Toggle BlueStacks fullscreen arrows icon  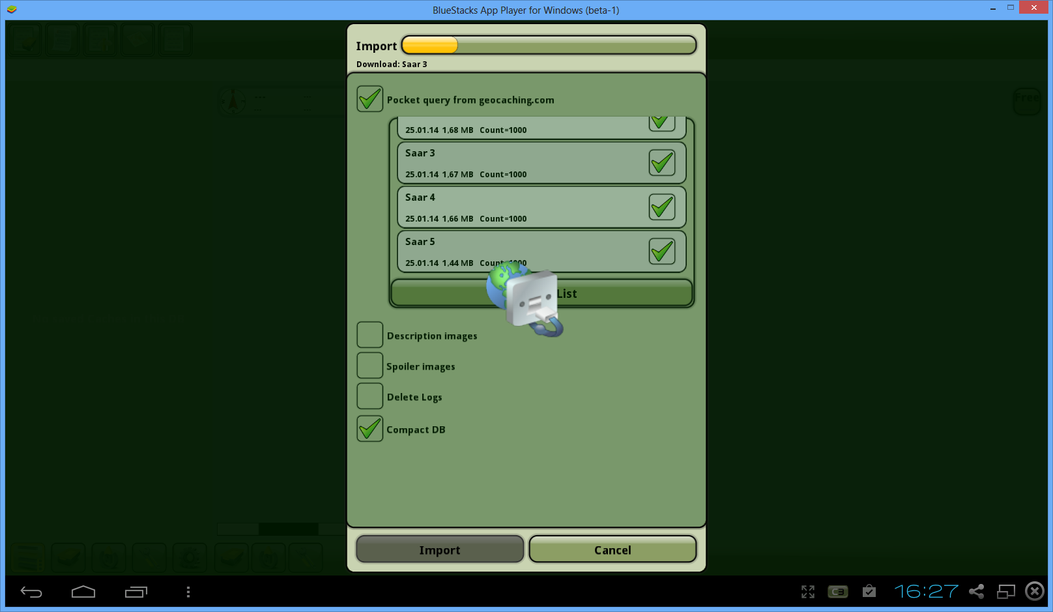coord(808,592)
